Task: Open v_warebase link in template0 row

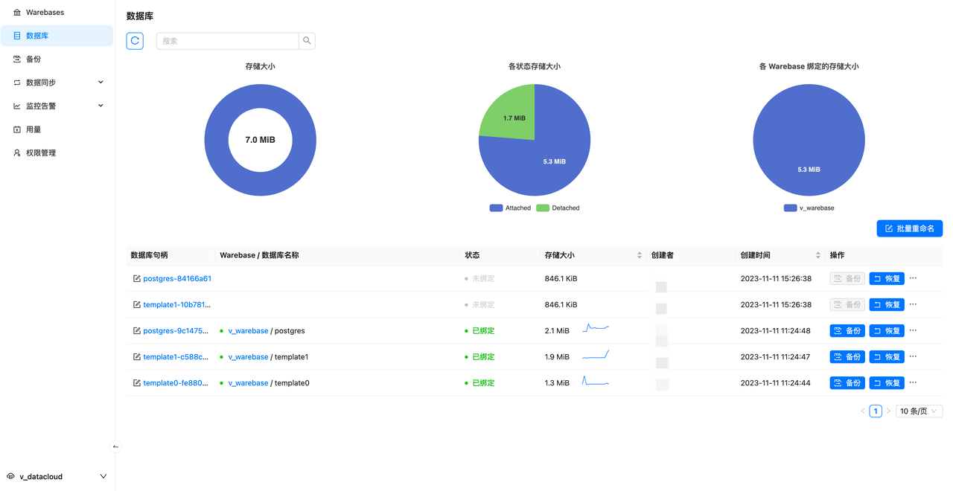Action: [x=248, y=383]
